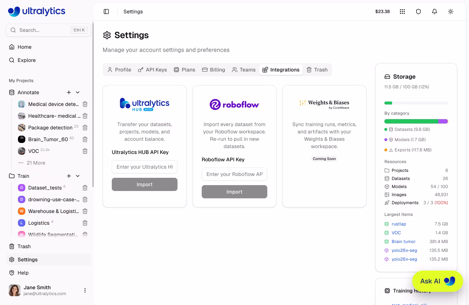Delete Healthcare- medical project
Screen dimensions: 469x305
[x=85, y=116]
